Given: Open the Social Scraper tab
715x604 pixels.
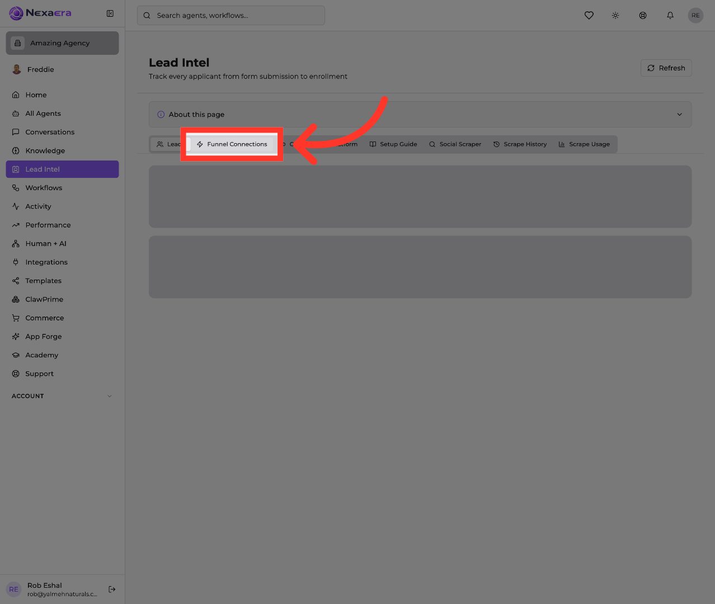Looking at the screenshot, I should (455, 144).
